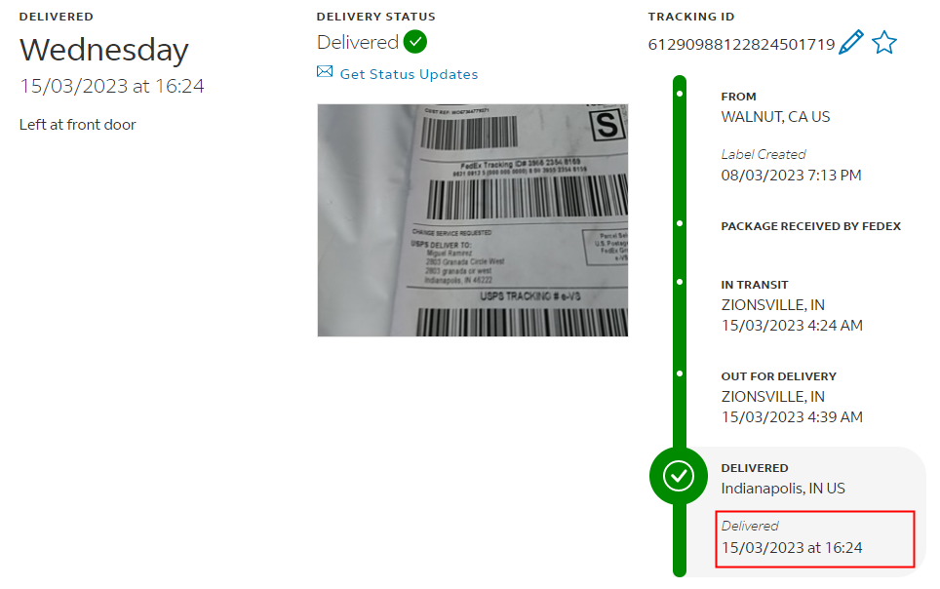Click the highlighted Delivered 15/03/2023 at 16:24 box
The height and width of the screenshot is (589, 940).
point(815,538)
